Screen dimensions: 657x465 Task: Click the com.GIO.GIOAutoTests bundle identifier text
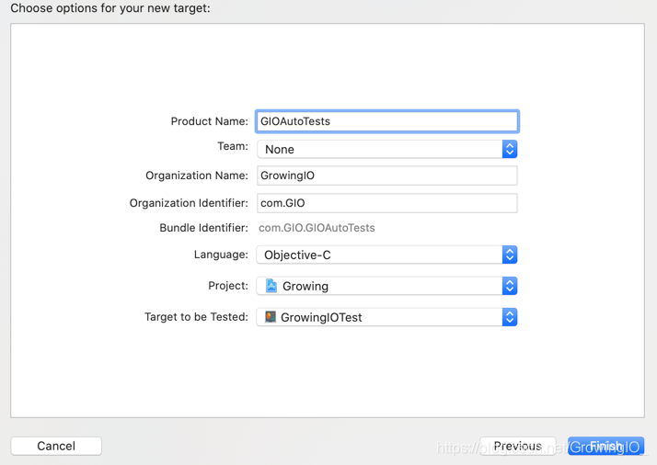tap(317, 228)
